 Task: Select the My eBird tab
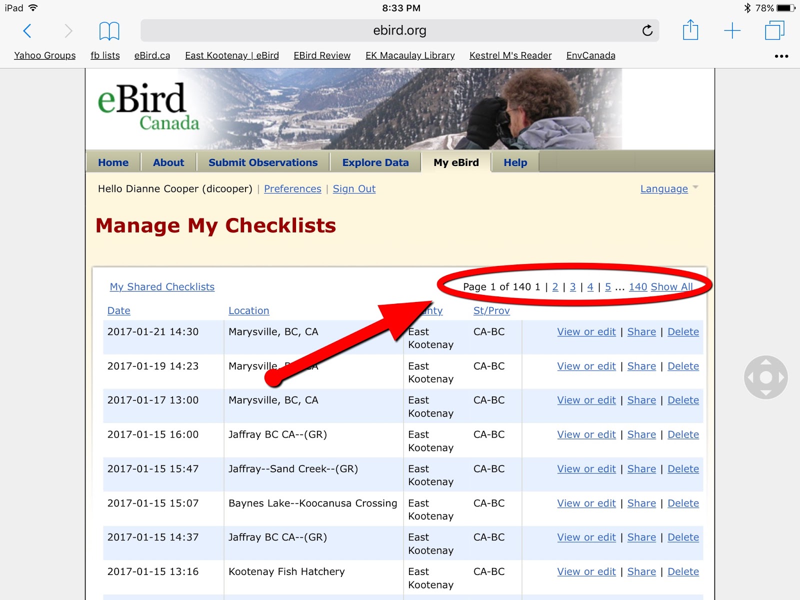tap(456, 162)
